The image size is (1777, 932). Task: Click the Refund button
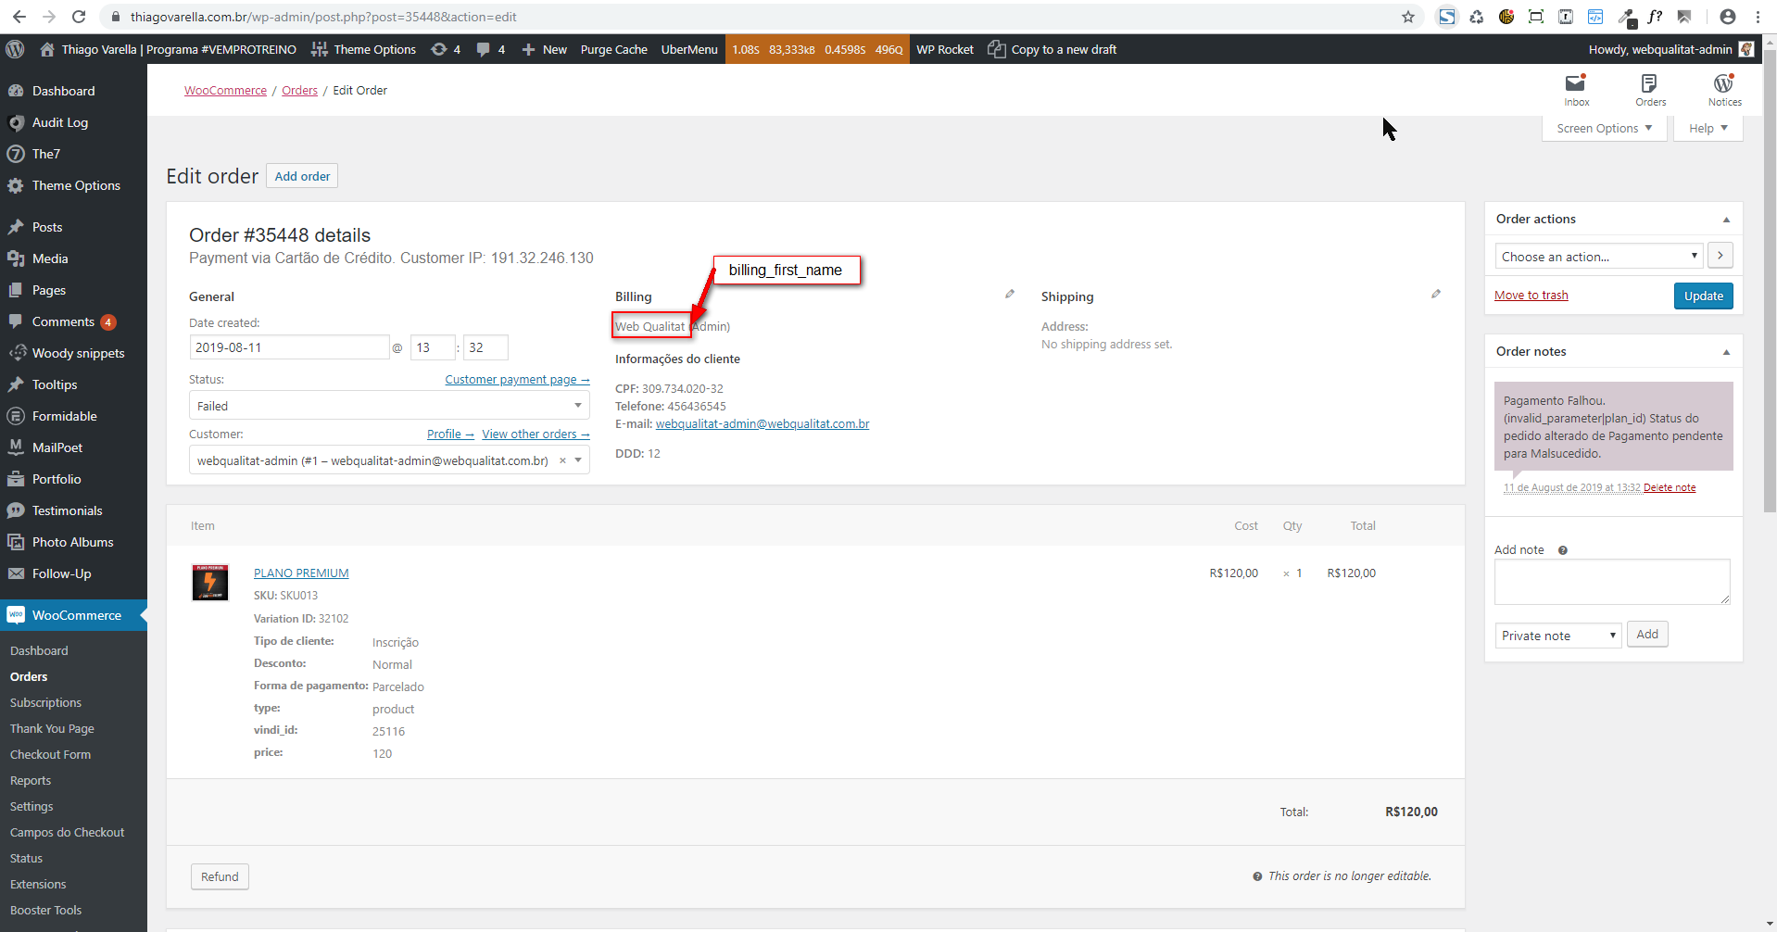(x=220, y=876)
